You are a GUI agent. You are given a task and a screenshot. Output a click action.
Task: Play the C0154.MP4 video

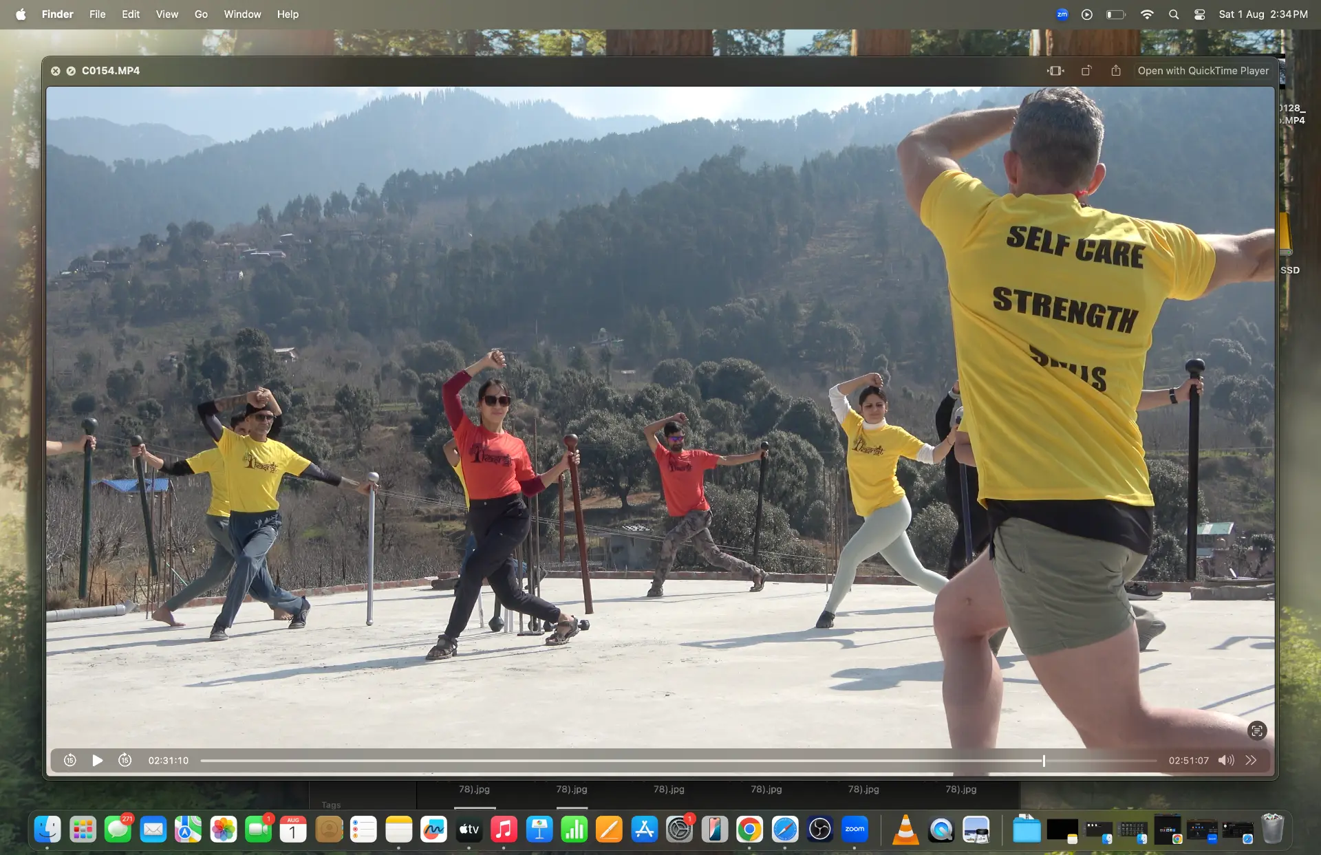(x=97, y=760)
